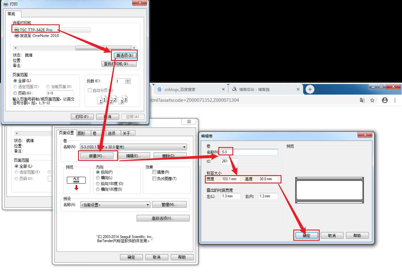The image size is (402, 272).
Task: Click the 名称 field in 编辑卷
Action: (249, 152)
